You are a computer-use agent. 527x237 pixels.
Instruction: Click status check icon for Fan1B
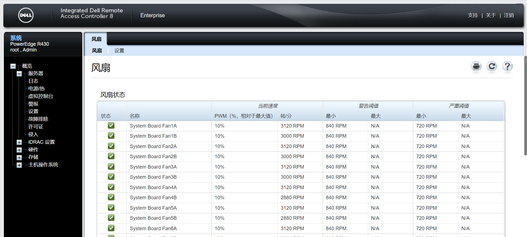111,136
